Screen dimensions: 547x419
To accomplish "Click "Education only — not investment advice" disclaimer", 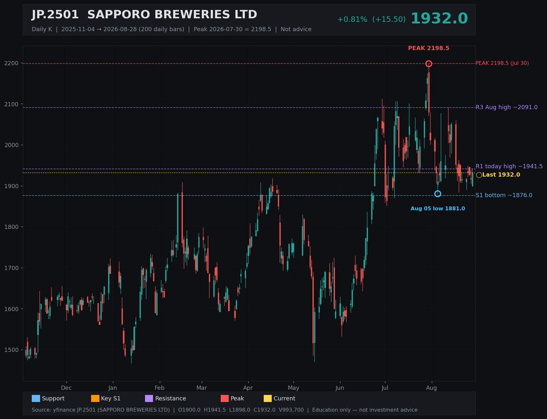I will (x=365, y=410).
